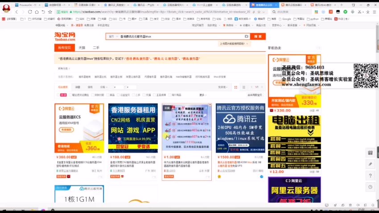This screenshot has width=379, height=213.
Task: Bookmark this page with the star icon
Action: point(50,12)
